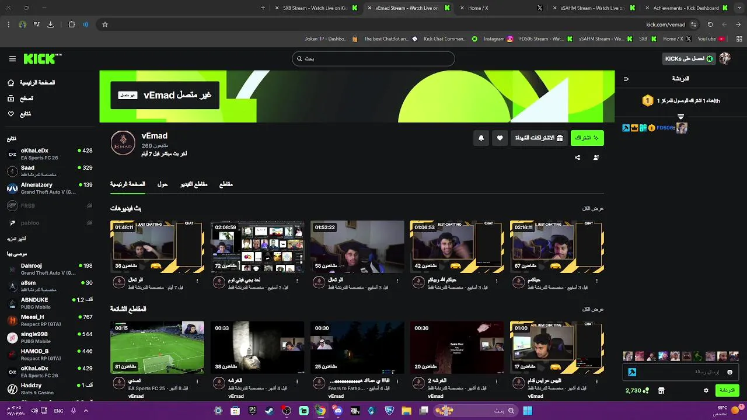The image size is (747, 420).
Task: Reload the page in the browser
Action: coord(710,24)
